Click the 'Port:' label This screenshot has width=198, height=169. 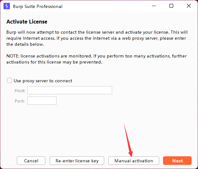click(x=20, y=101)
